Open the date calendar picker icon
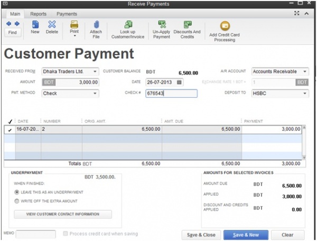The image size is (317, 241). tap(179, 82)
